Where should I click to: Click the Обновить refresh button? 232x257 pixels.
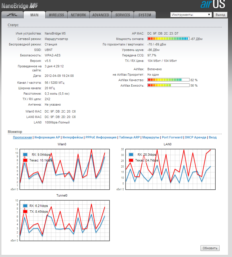[210, 248]
